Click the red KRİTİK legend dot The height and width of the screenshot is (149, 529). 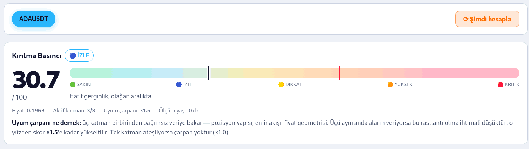tap(501, 84)
